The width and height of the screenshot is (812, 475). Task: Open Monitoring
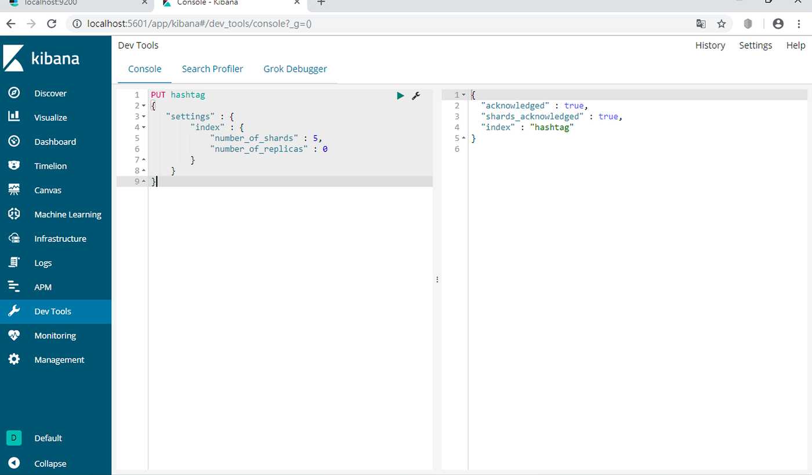coord(55,335)
